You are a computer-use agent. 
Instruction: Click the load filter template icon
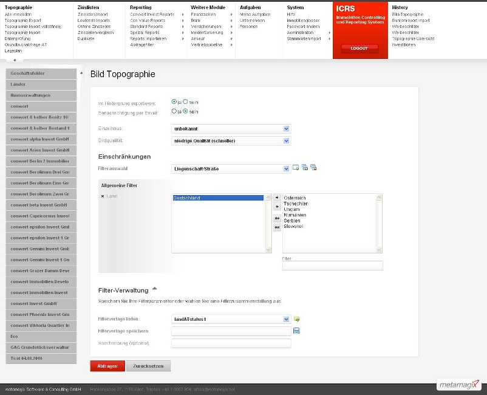tap(296, 319)
